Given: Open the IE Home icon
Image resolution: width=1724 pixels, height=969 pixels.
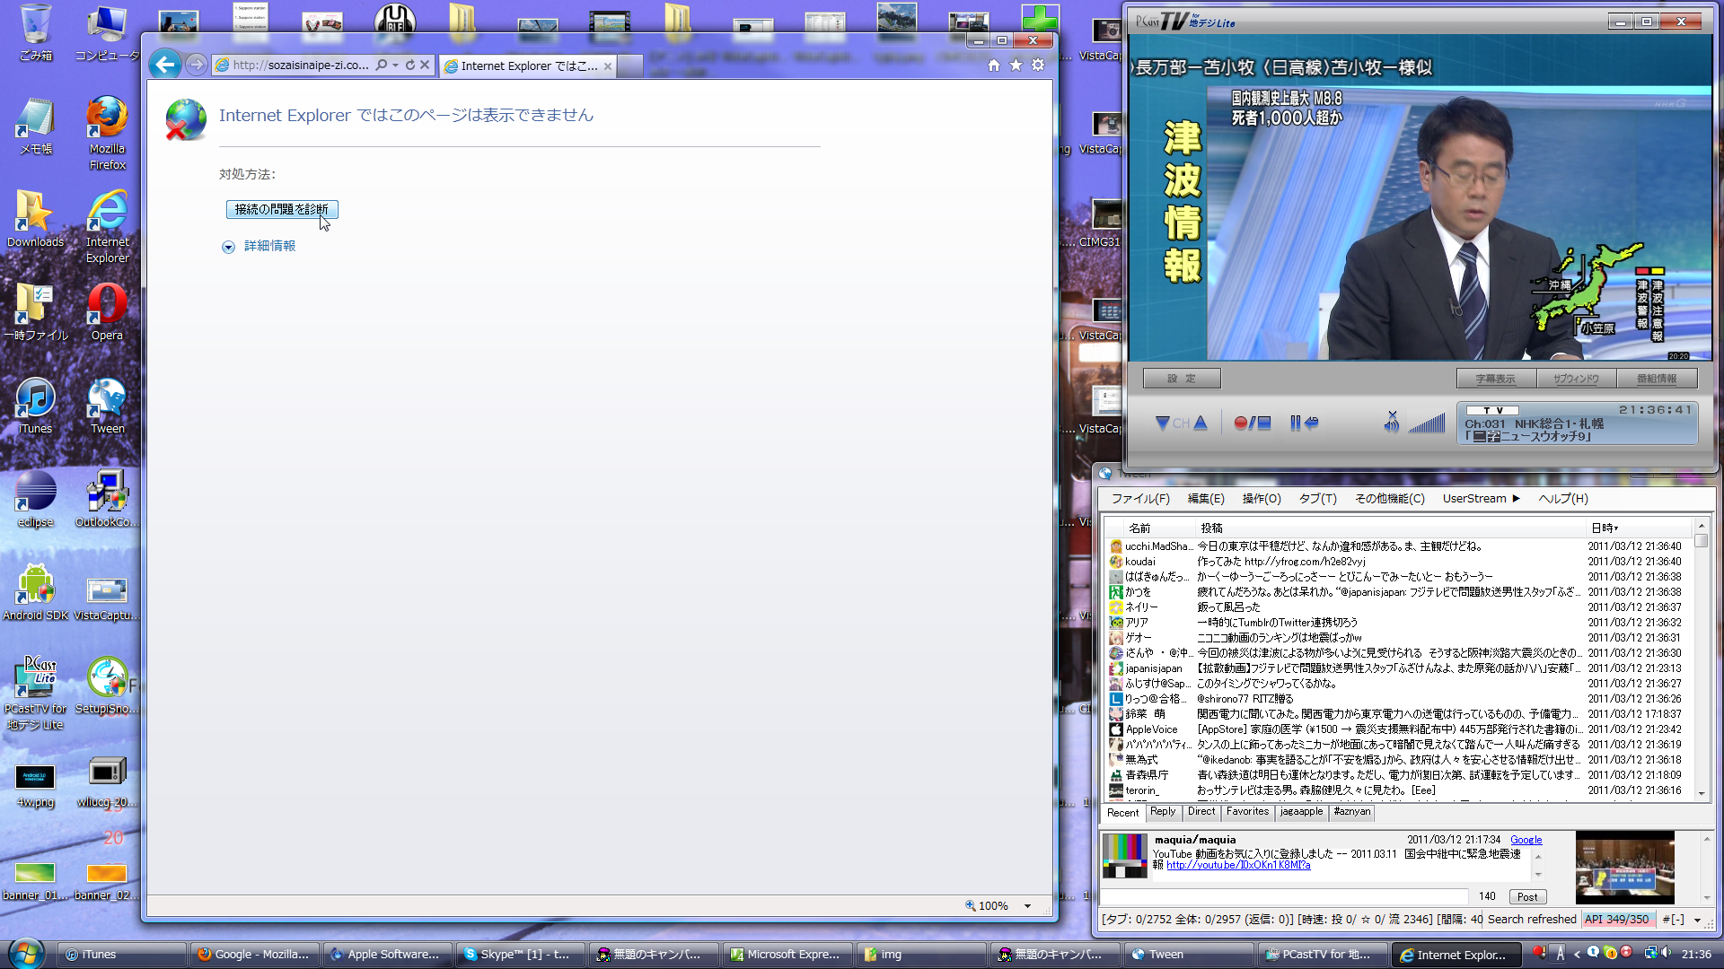Looking at the screenshot, I should 994,65.
